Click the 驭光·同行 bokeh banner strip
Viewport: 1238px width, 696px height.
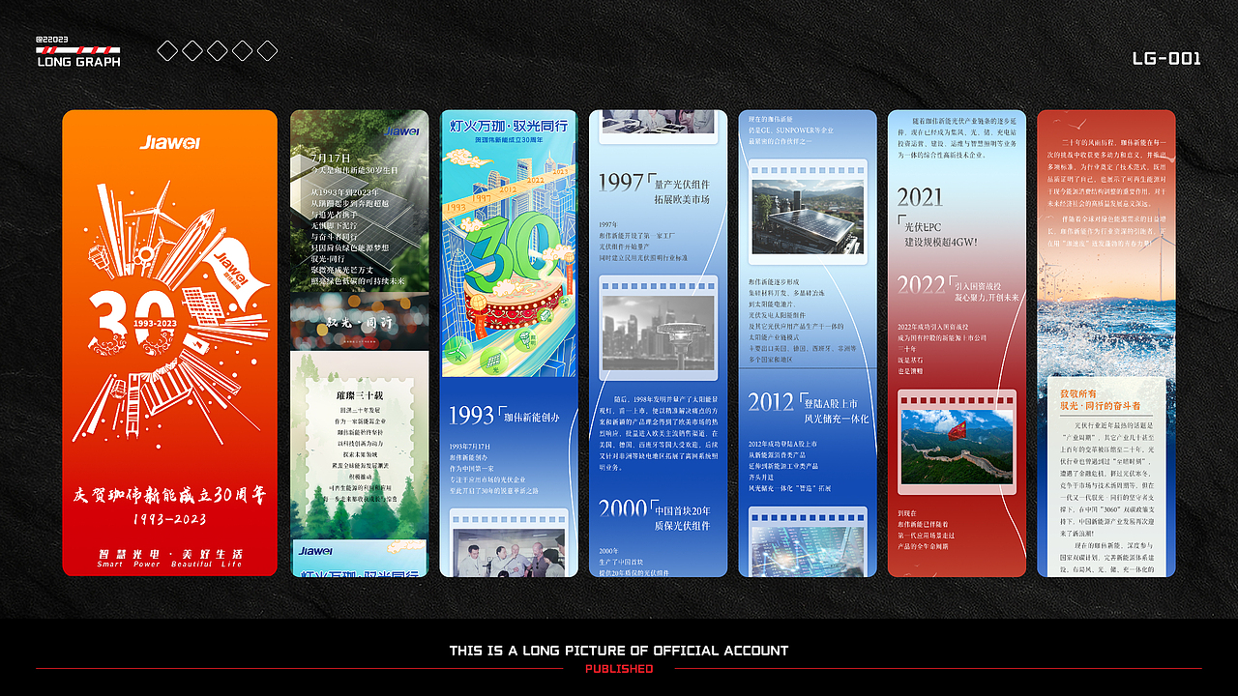(x=359, y=322)
